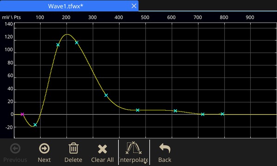Select the magenta marker at zero mV
The height and width of the screenshot is (166, 277).
[22, 114]
